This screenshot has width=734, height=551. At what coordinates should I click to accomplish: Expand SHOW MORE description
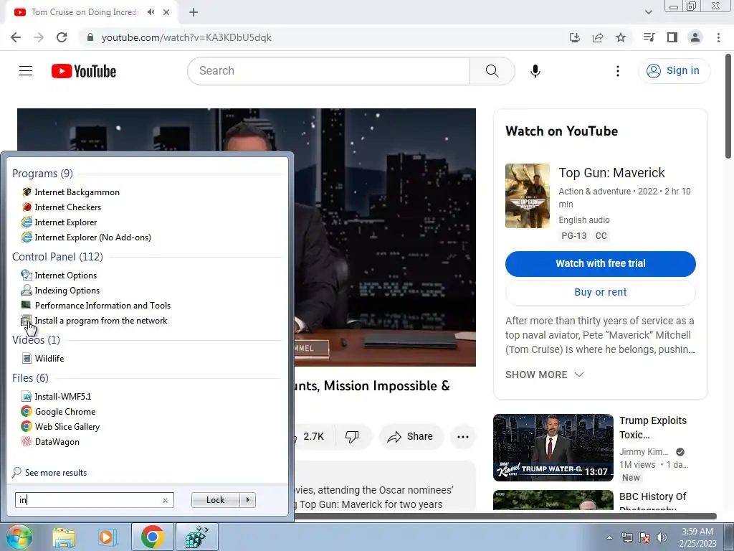click(x=545, y=375)
